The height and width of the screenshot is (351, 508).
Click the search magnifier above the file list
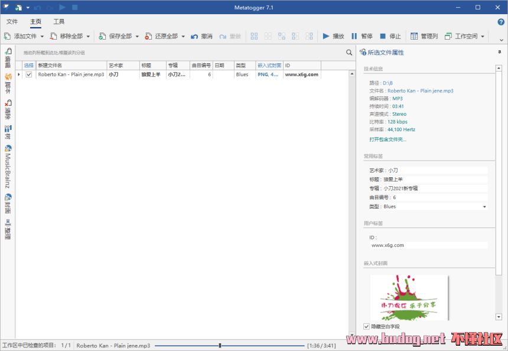[349, 53]
